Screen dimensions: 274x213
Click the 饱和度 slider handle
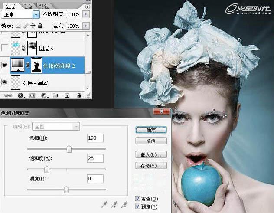[47, 170]
